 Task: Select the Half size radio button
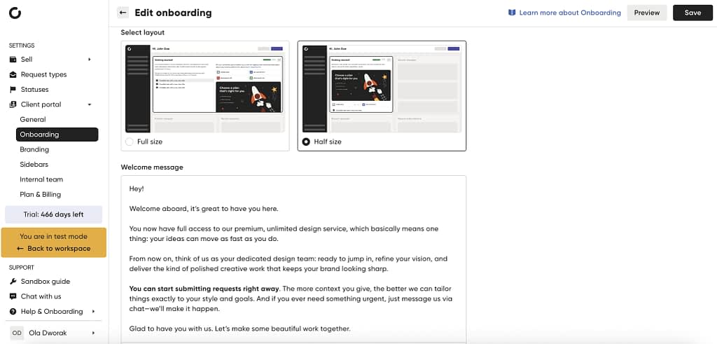pyautogui.click(x=306, y=142)
